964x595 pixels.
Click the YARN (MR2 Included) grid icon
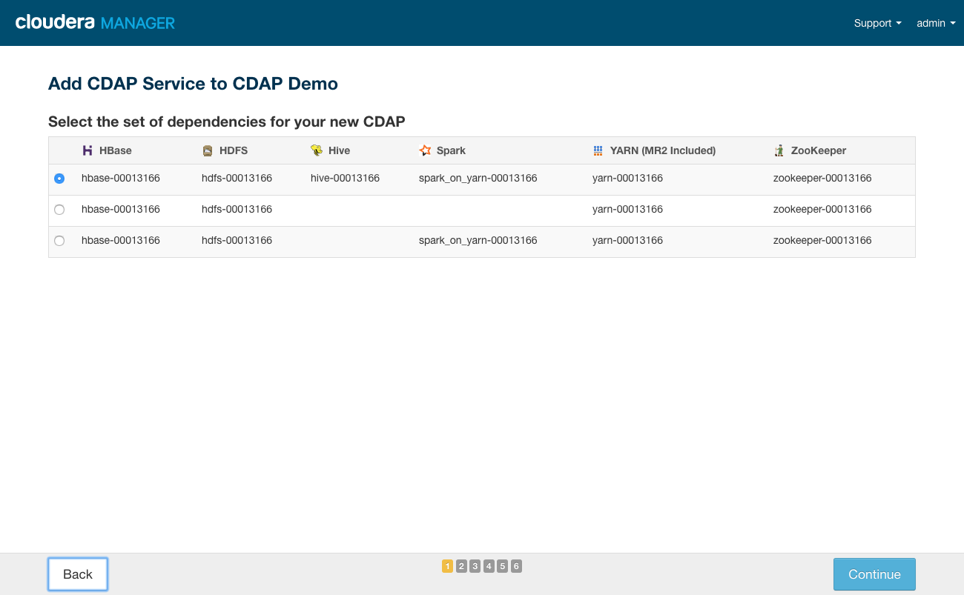[597, 150]
